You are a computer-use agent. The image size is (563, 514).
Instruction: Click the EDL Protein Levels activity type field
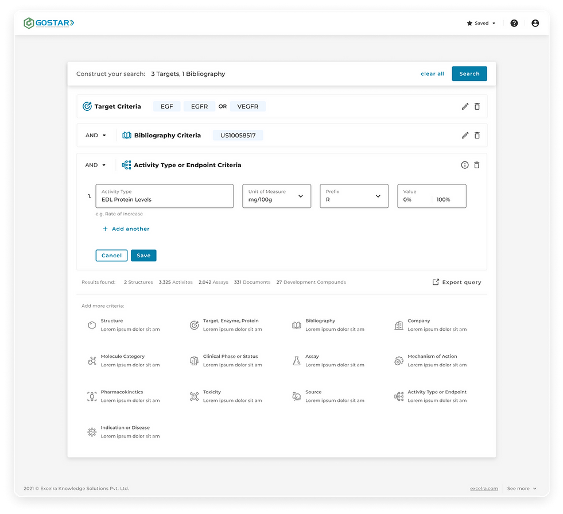164,199
